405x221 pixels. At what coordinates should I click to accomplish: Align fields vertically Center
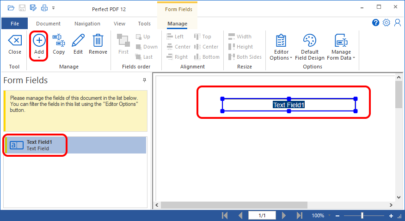(206, 47)
